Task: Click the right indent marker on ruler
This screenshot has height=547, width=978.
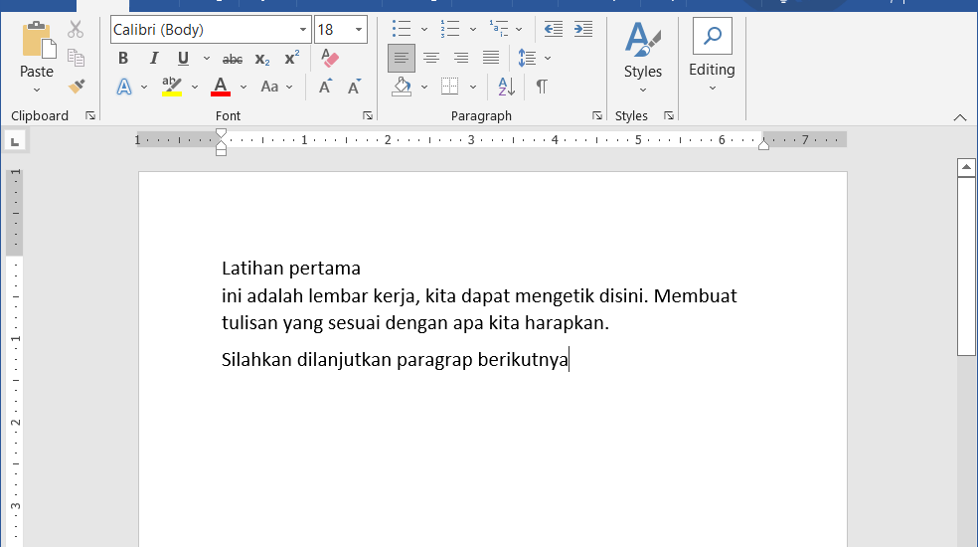Action: click(763, 145)
